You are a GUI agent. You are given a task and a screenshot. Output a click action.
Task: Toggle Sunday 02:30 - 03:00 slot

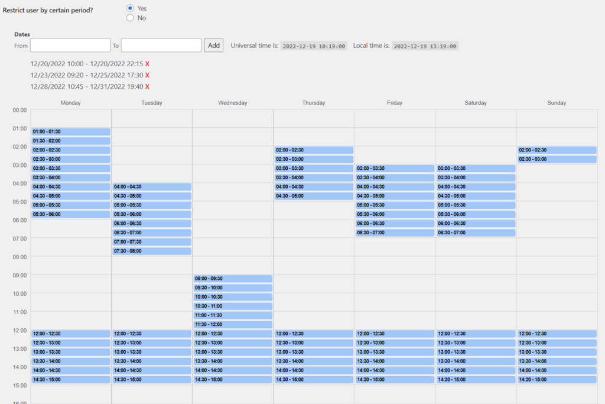click(x=557, y=159)
